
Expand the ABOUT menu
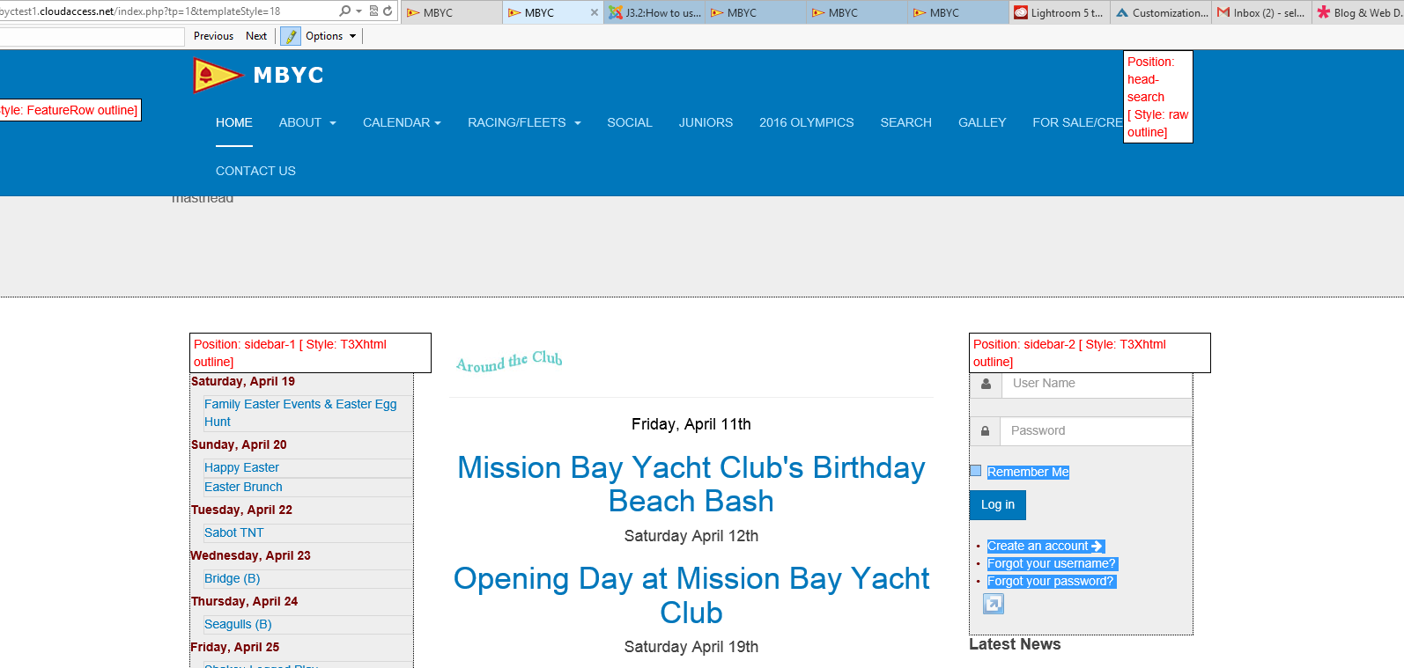(x=307, y=123)
